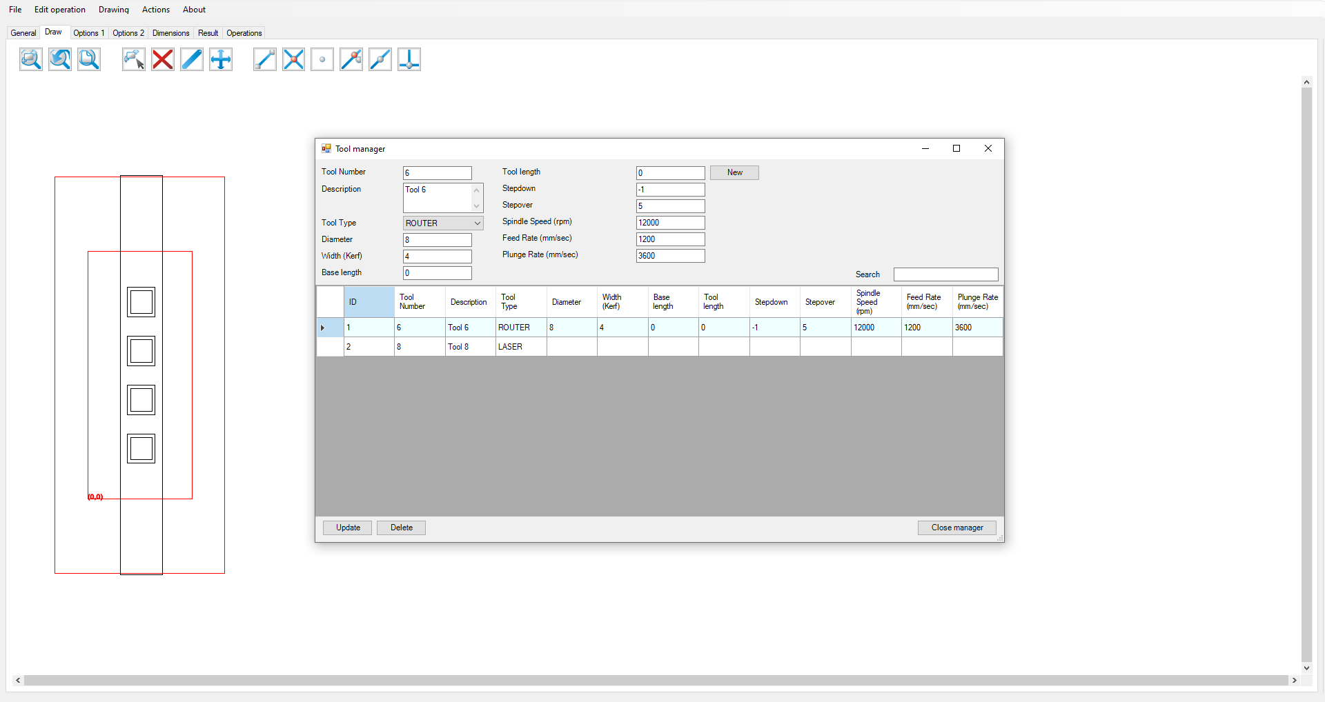
Task: Switch to the Operations tab
Action: [x=244, y=33]
